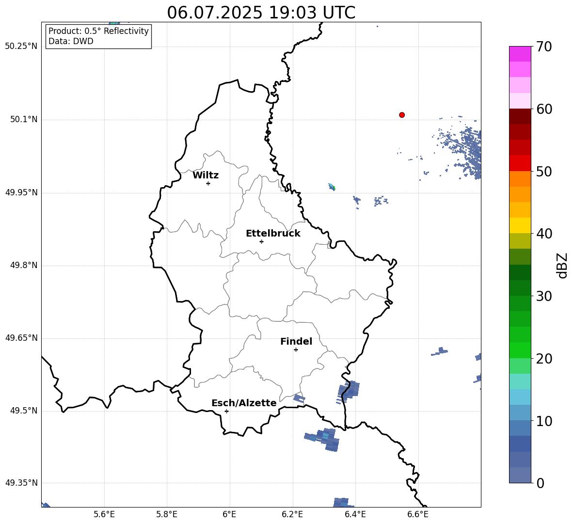Click the 70 dBZ colorbar label
Image resolution: width=574 pixels, height=524 pixels.
(x=544, y=47)
